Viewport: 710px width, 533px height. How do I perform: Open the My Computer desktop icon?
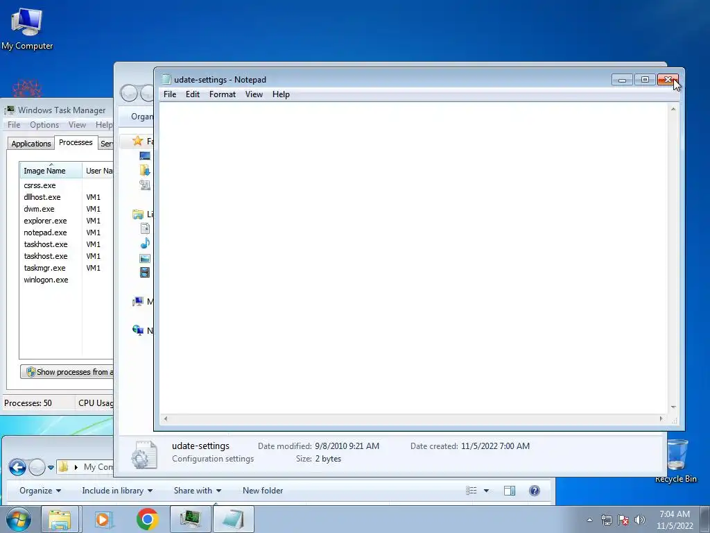point(27,28)
